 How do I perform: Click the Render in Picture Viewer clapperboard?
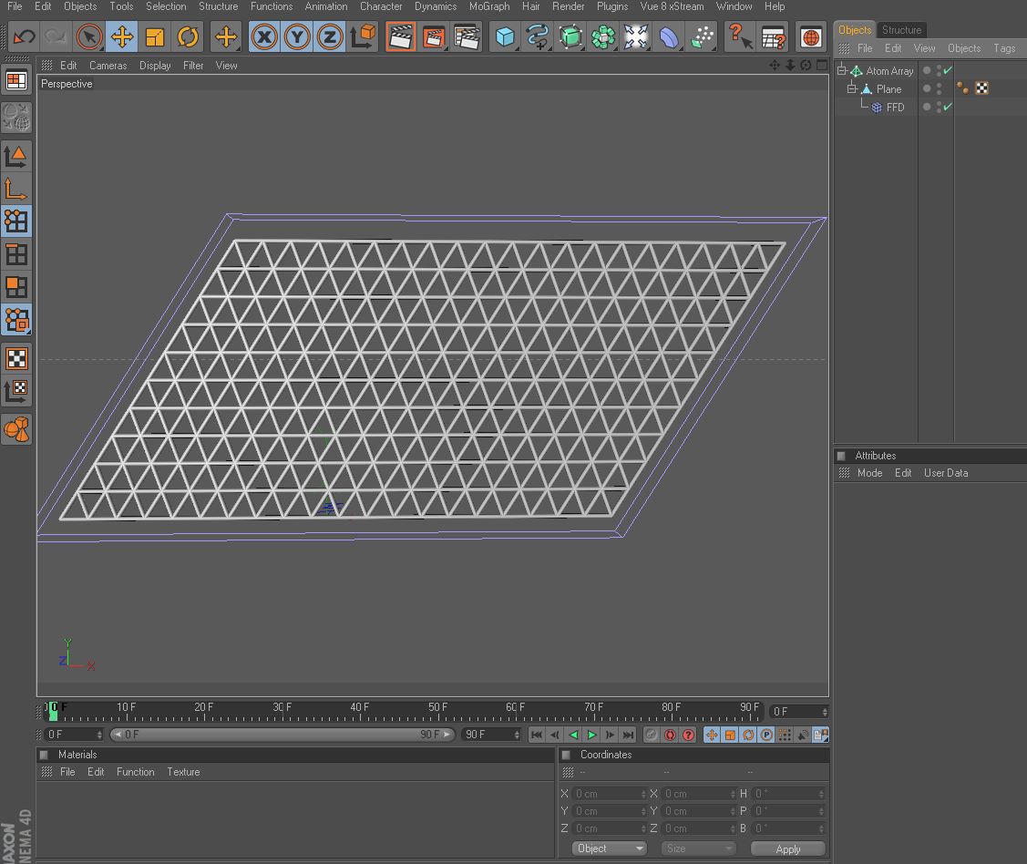tap(434, 37)
